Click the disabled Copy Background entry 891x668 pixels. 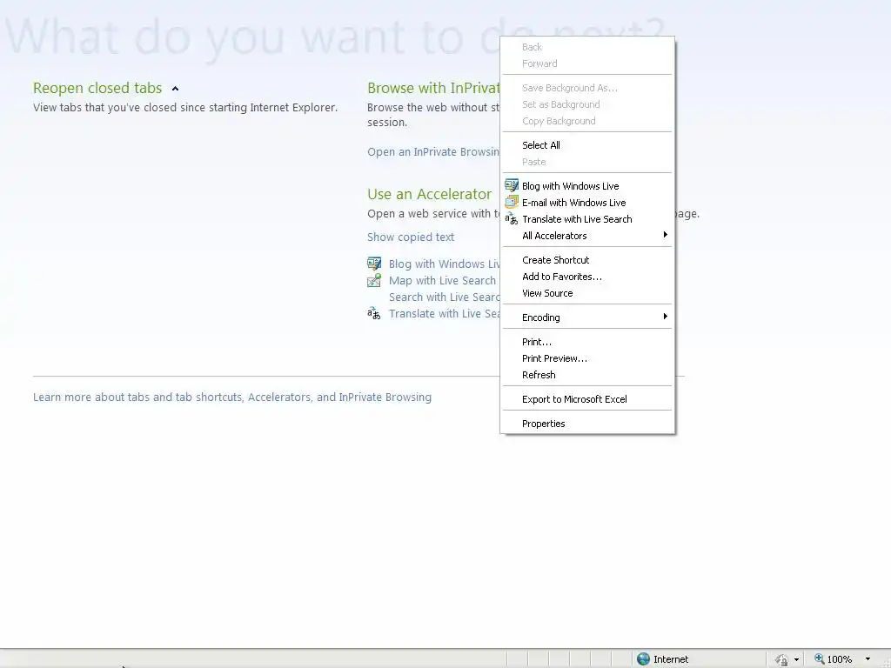click(587, 121)
